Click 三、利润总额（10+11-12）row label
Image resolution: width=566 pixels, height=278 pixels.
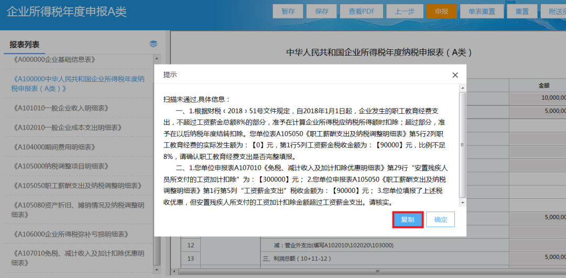click(x=296, y=259)
